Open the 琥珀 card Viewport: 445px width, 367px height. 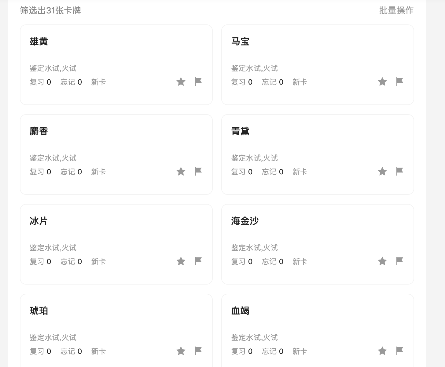tap(116, 330)
